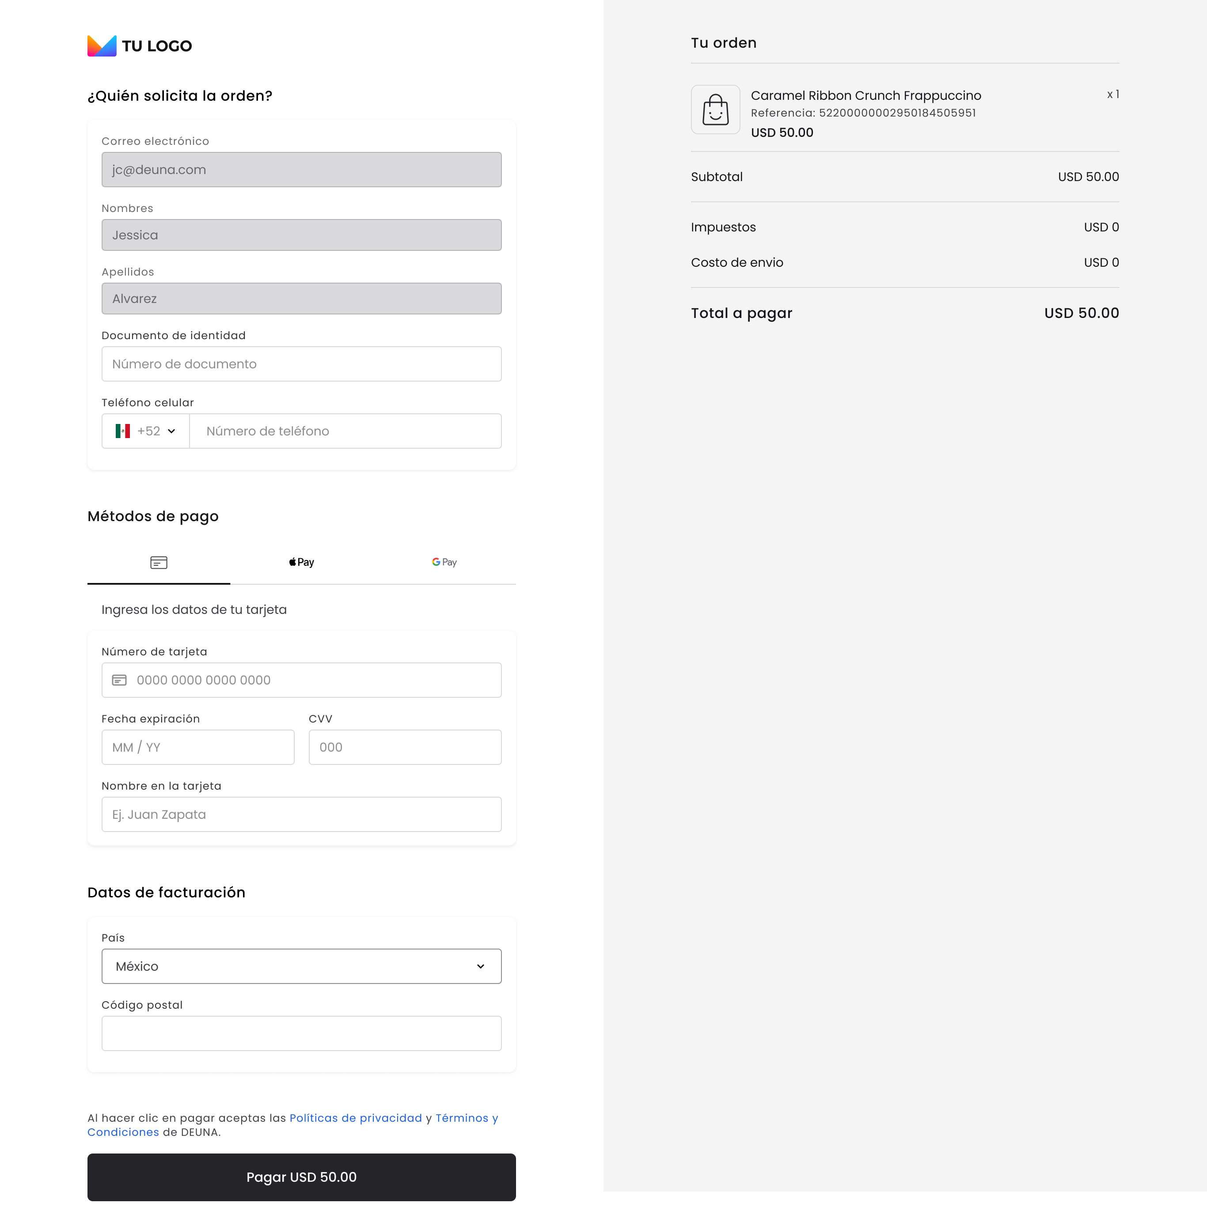This screenshot has width=1207, height=1218.
Task: Click Ingresa los datos de tu tarjeta text
Action: 194,609
